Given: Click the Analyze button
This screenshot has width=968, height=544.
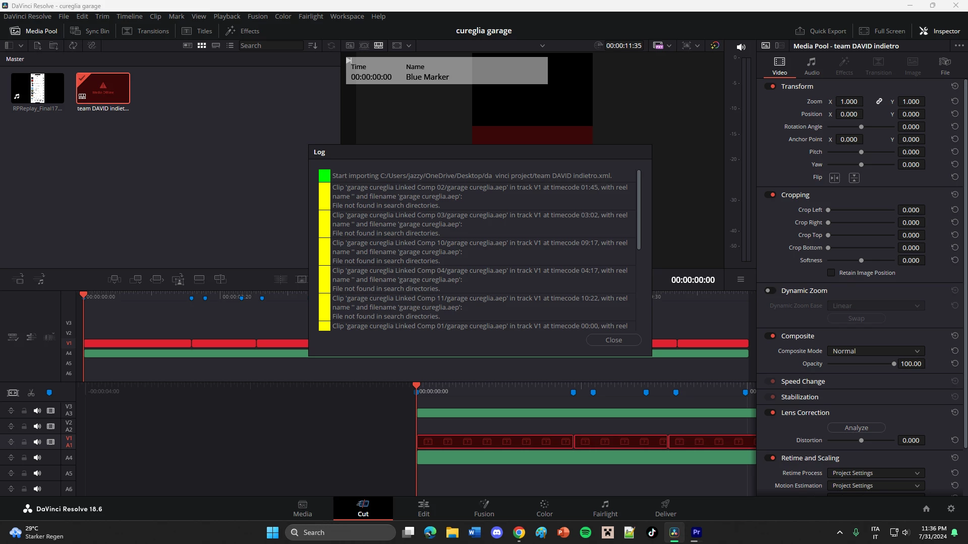Looking at the screenshot, I should [x=856, y=428].
